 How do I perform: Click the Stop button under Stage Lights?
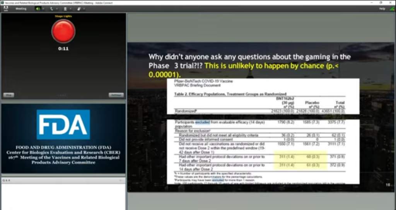click(9, 95)
